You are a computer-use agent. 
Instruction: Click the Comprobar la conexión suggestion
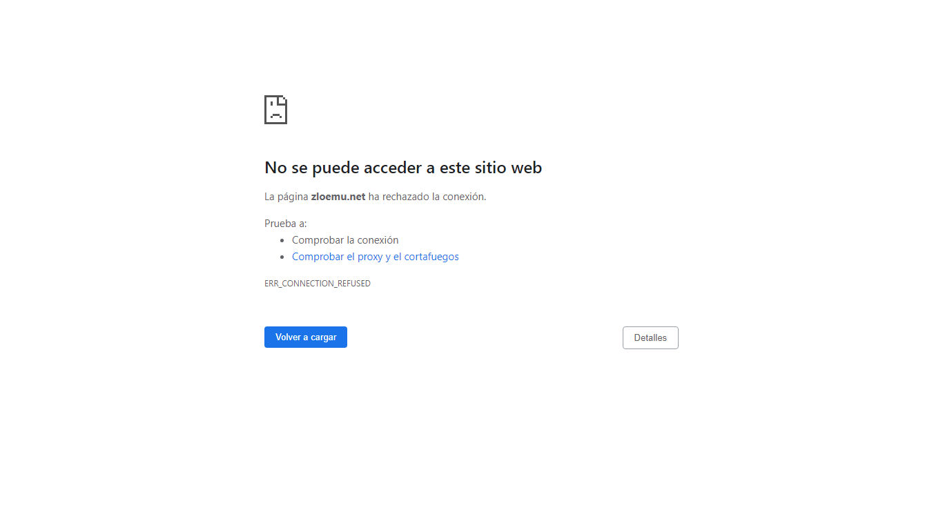tap(345, 240)
